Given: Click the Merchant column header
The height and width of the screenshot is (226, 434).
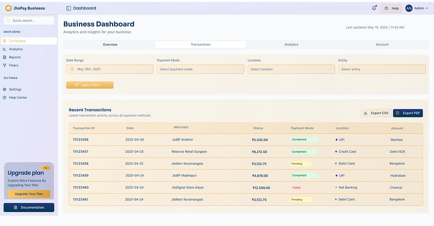Looking at the screenshot, I should (x=181, y=127).
